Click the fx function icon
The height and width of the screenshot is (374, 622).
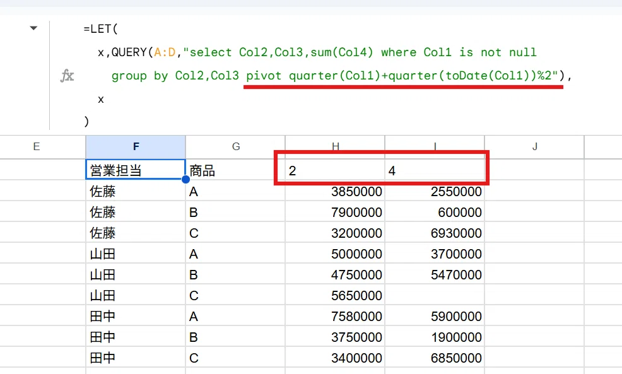pos(67,75)
